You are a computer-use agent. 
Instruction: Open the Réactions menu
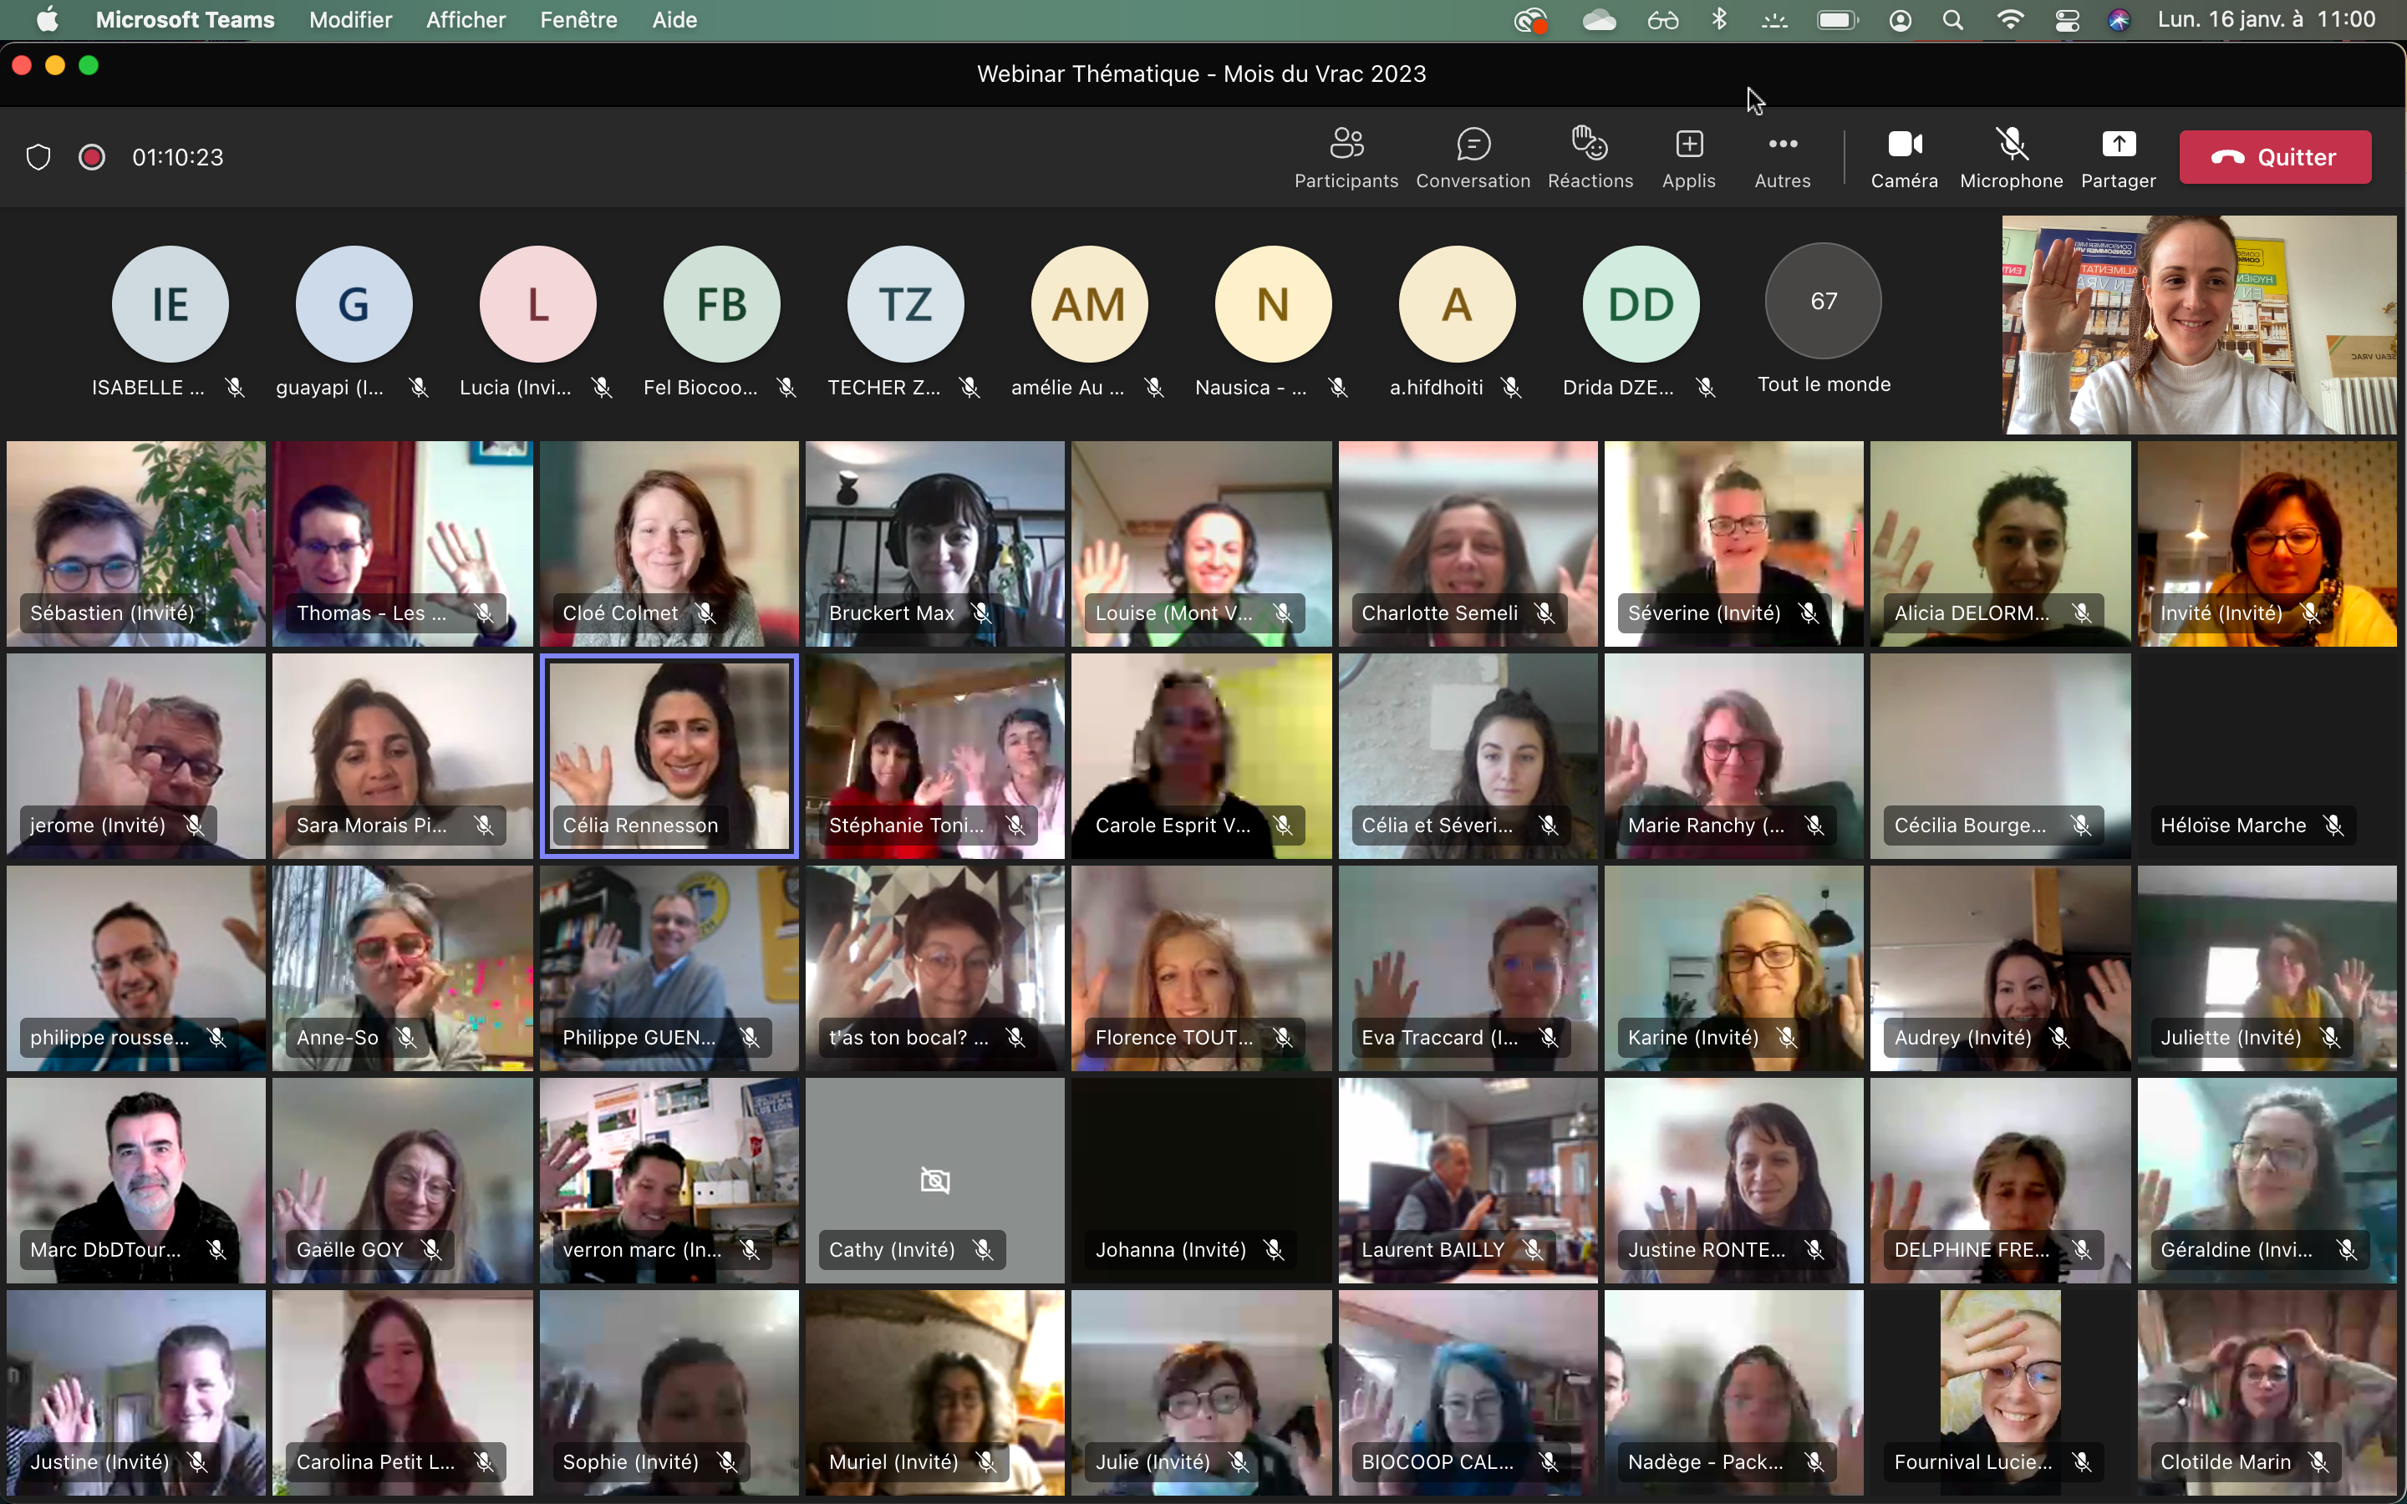click(1590, 157)
